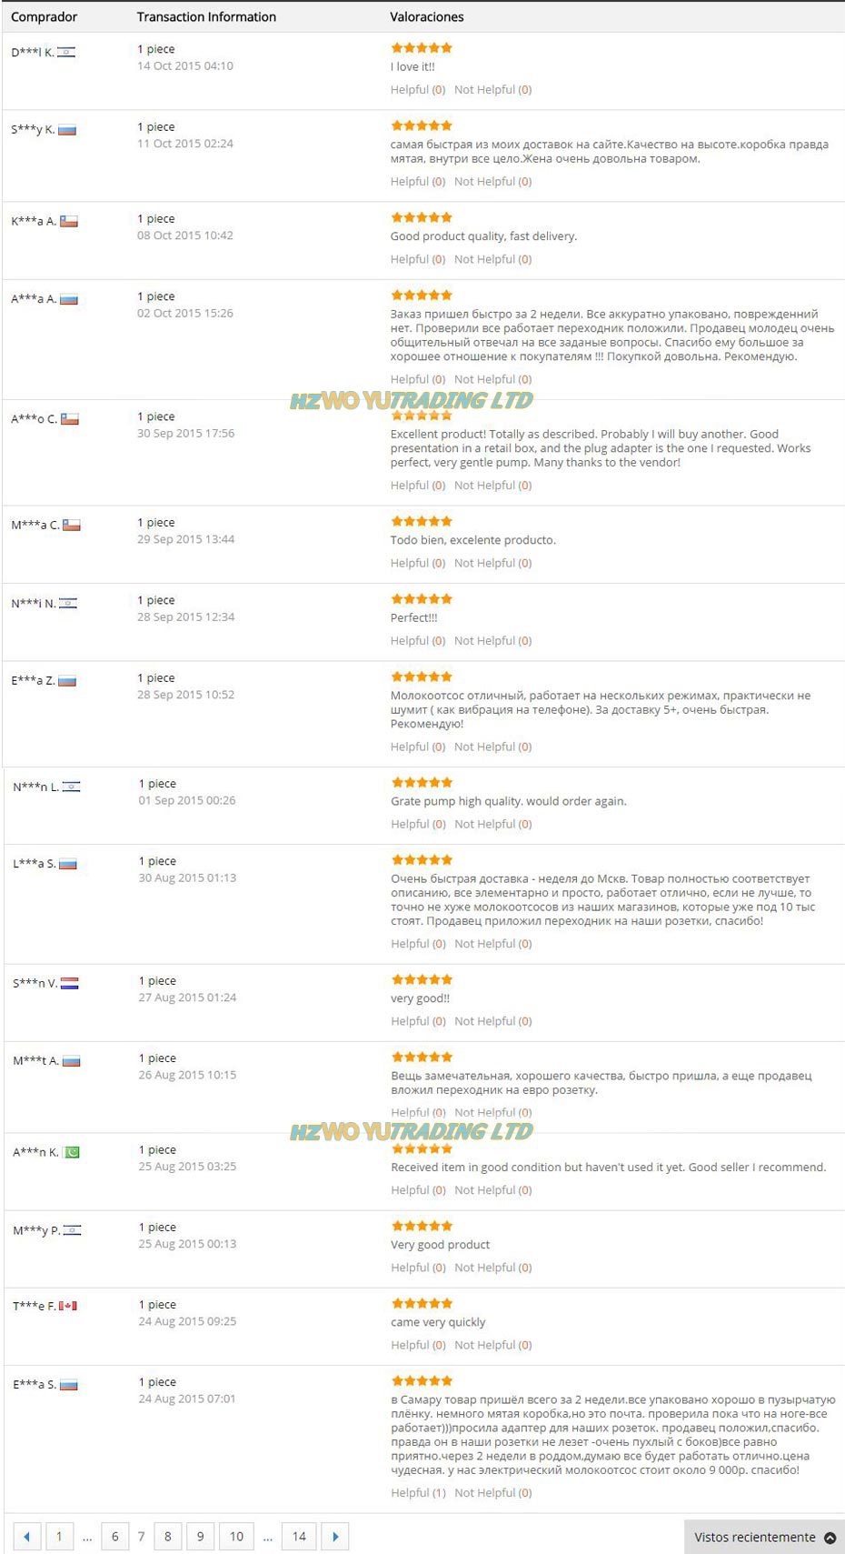The width and height of the screenshot is (845, 1554).
Task: Go to the previous reviews page arrow
Action: (x=26, y=1537)
